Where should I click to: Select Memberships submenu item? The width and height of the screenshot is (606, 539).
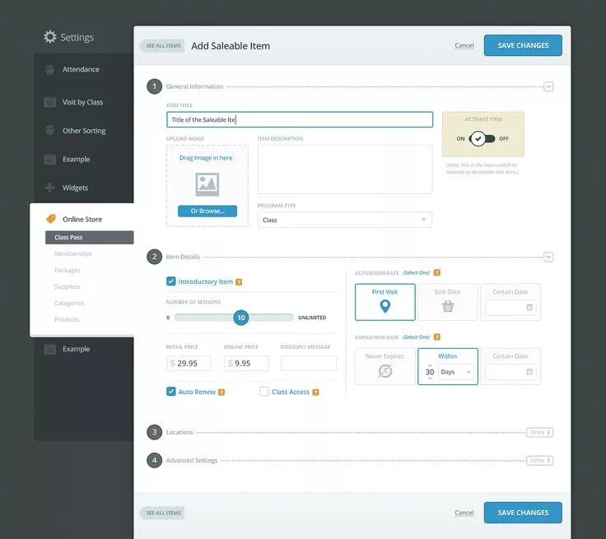73,253
